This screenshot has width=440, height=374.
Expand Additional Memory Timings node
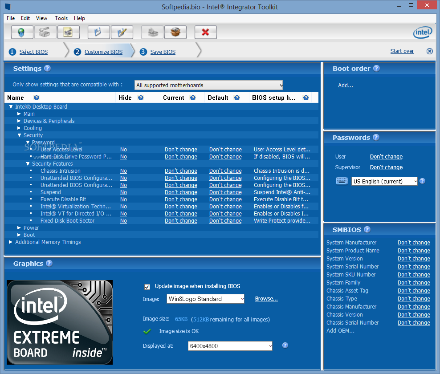tap(11, 242)
